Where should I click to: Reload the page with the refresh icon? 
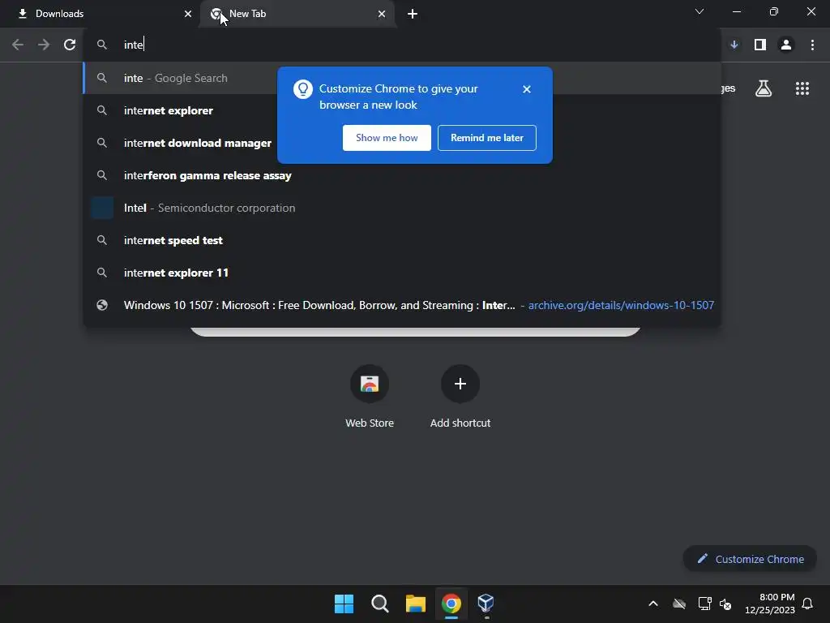70,45
